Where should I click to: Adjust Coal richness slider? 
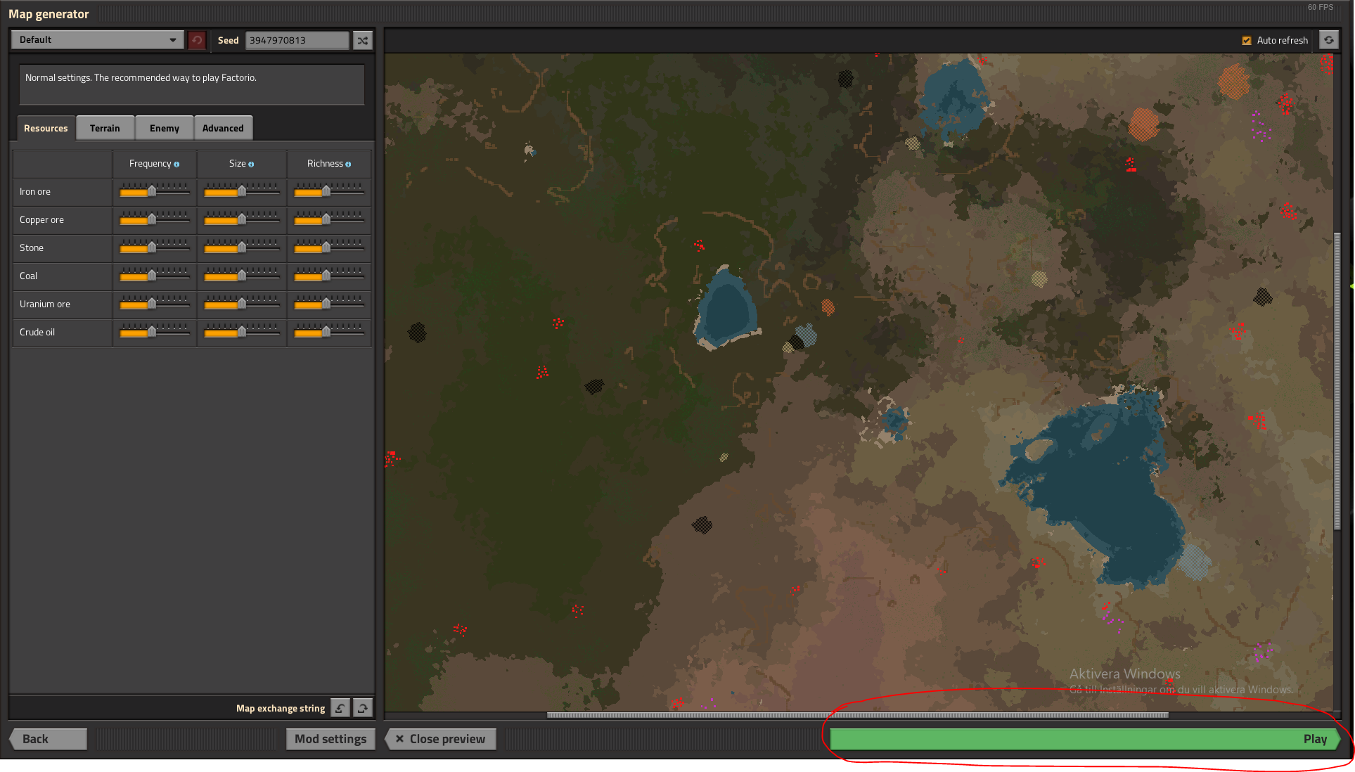(328, 276)
